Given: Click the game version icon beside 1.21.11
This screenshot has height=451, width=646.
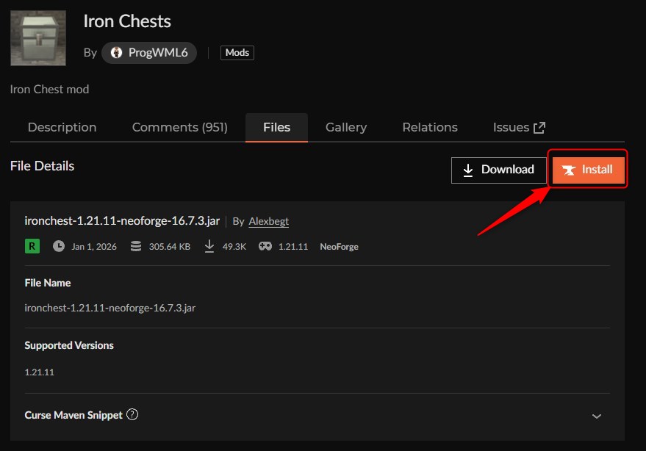Looking at the screenshot, I should coord(265,246).
